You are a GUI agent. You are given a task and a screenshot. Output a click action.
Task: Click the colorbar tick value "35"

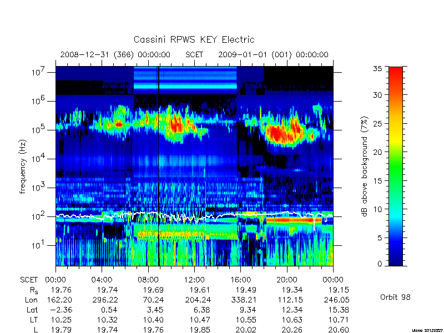377,69
